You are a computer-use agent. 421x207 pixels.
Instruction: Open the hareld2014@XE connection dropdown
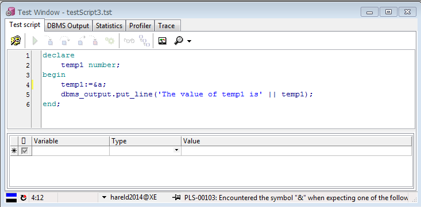pyautogui.click(x=105, y=198)
